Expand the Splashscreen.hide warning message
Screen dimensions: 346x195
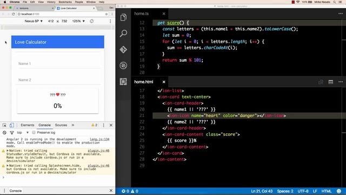click(x=8, y=166)
